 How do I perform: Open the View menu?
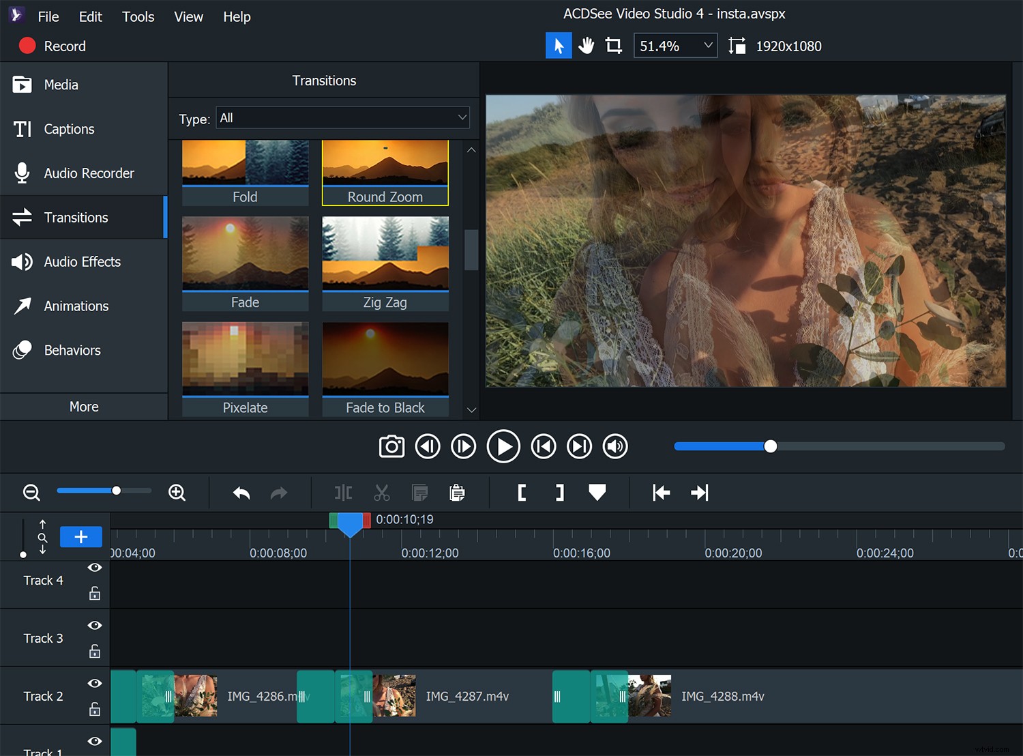(x=188, y=16)
